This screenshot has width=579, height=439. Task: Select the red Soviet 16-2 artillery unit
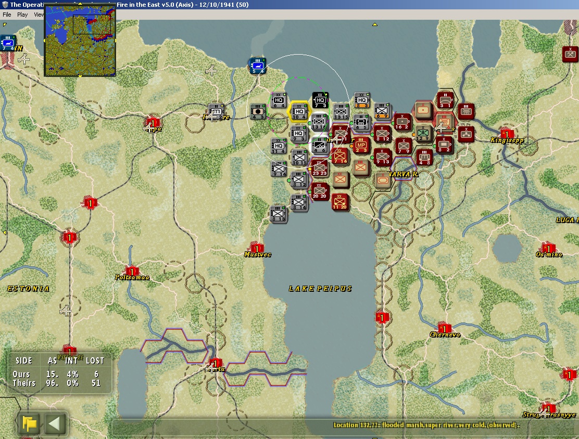click(402, 122)
